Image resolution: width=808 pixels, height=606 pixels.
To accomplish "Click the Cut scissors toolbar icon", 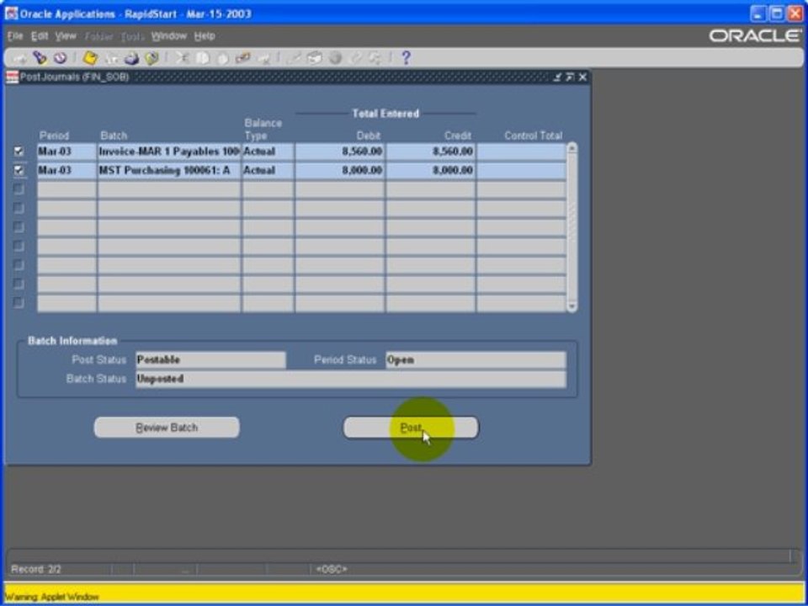I will coord(182,58).
